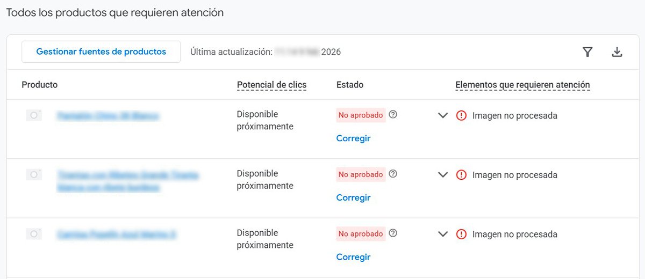Click the red alert icon in second row
Viewport: 645px width, 279px height.
pos(461,175)
